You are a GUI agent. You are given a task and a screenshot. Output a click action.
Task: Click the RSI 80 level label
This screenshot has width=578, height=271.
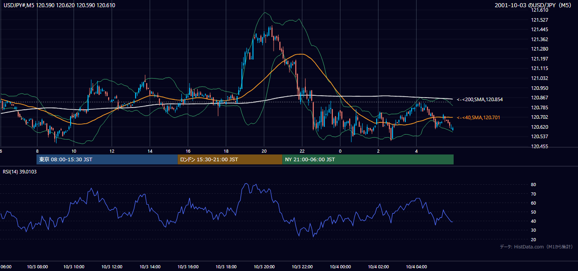(533, 185)
